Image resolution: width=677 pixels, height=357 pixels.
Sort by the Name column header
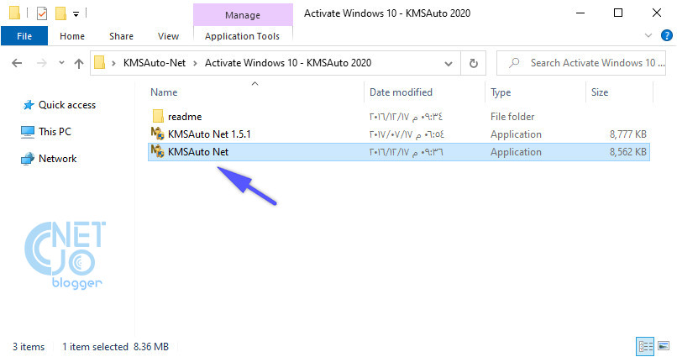[164, 92]
